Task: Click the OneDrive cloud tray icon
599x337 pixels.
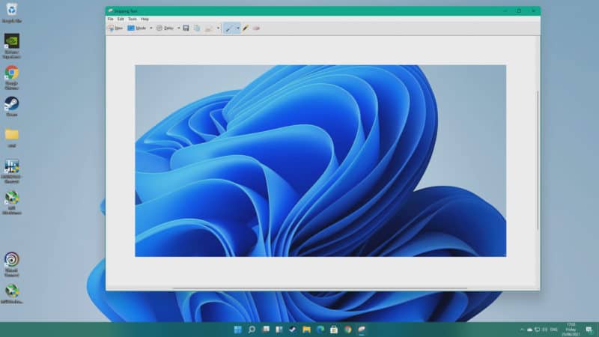Action: (x=529, y=330)
